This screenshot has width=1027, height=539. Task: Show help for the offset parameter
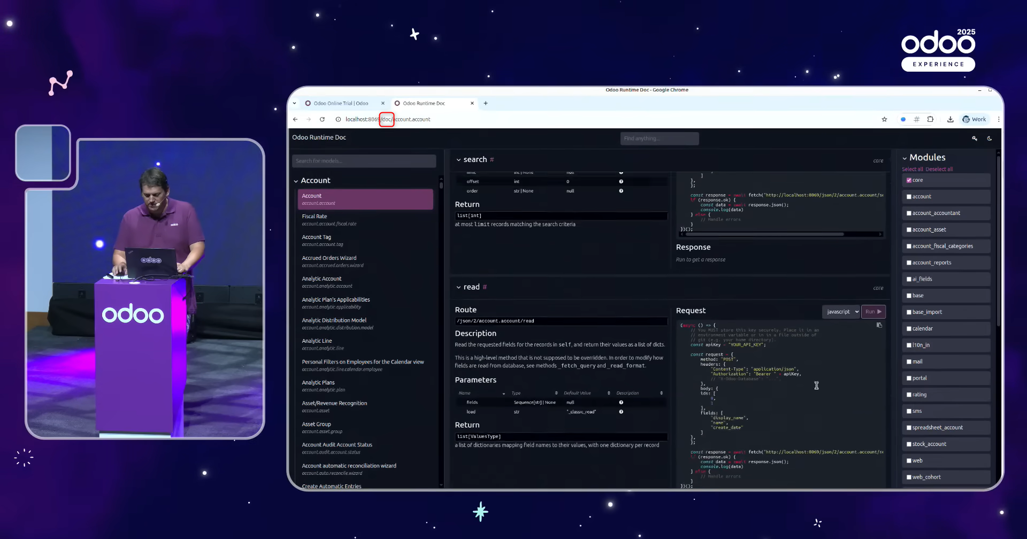click(x=621, y=182)
